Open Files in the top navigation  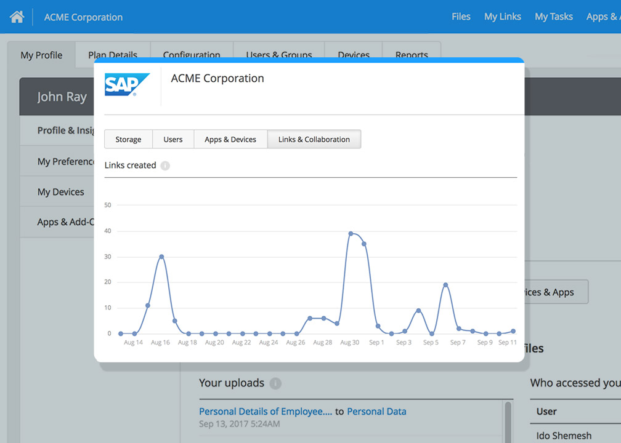(461, 17)
